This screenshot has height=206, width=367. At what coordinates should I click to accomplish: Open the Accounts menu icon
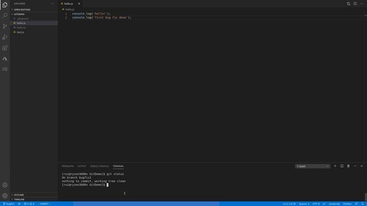5,185
